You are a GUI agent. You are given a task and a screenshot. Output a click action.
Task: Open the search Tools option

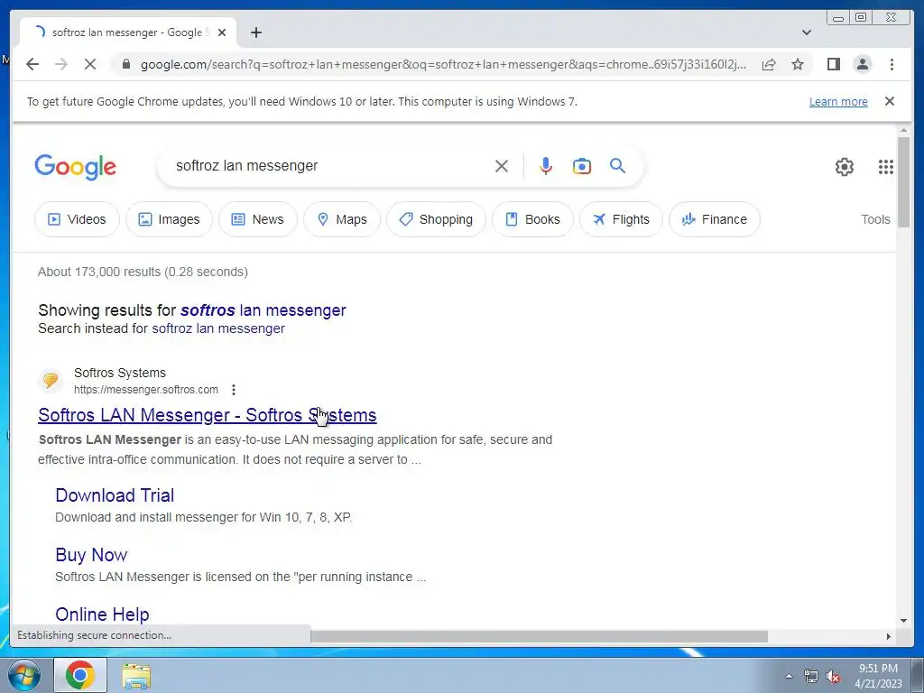pyautogui.click(x=875, y=219)
